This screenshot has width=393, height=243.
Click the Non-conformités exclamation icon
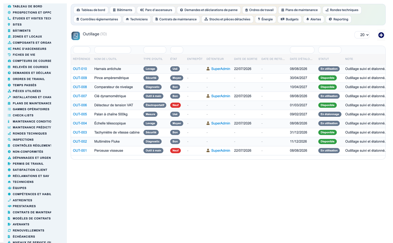(9, 152)
